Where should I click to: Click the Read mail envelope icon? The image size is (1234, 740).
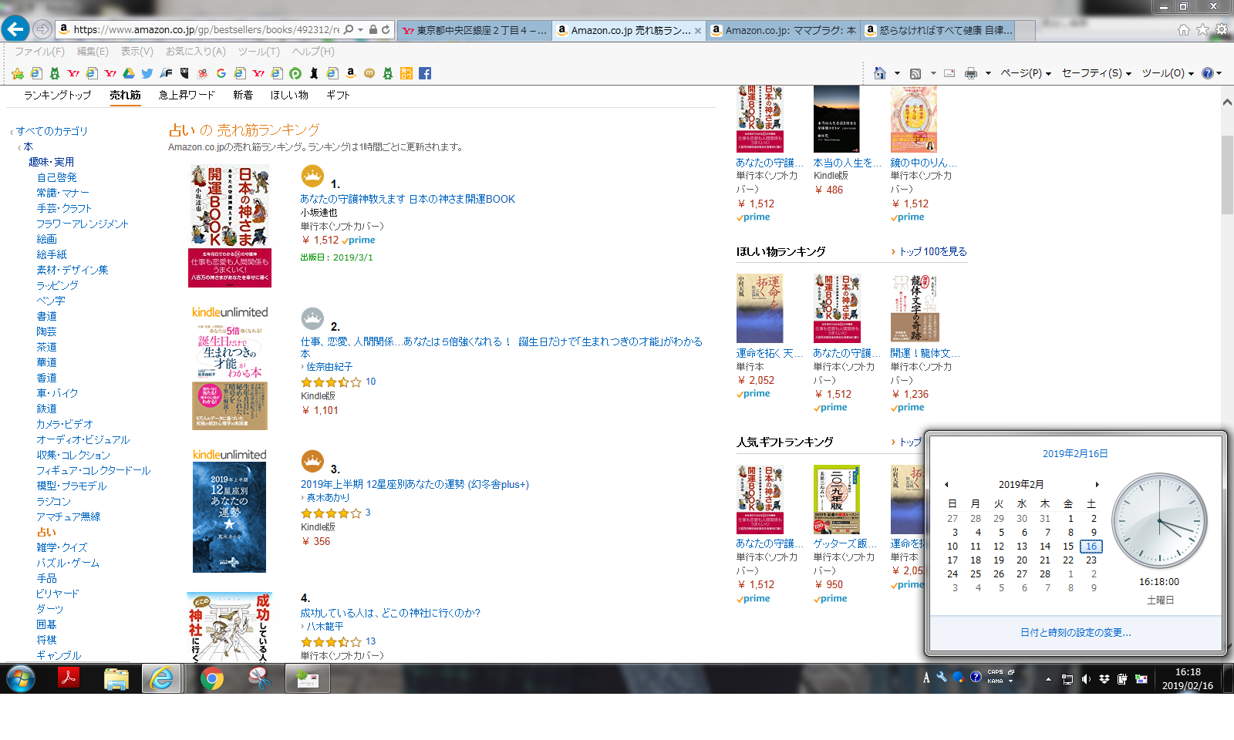(949, 73)
